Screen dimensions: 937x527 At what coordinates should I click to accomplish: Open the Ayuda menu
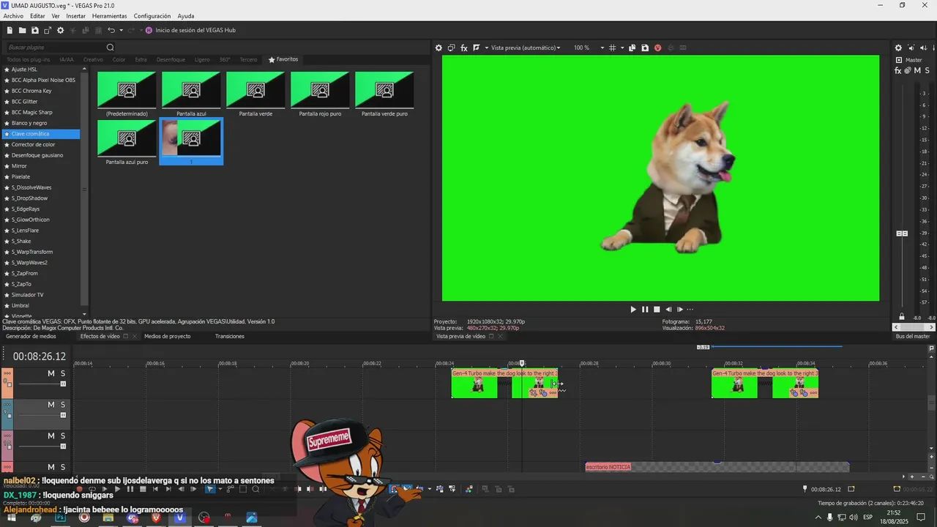(x=186, y=16)
